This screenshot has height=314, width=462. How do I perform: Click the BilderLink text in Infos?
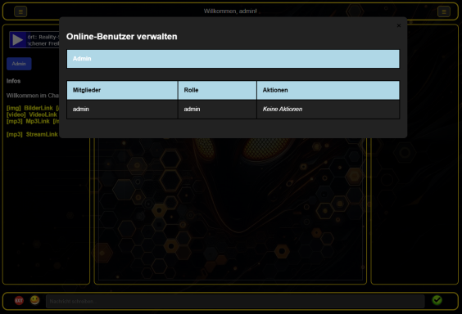pos(38,108)
